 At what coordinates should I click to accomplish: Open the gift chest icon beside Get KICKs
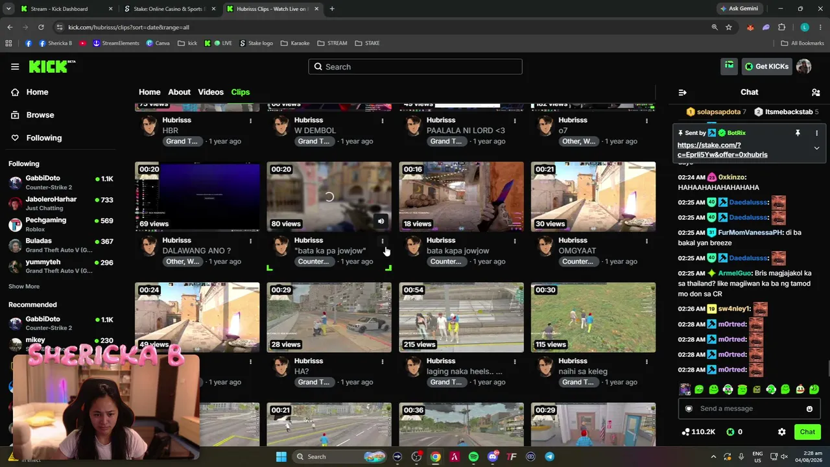(x=729, y=66)
